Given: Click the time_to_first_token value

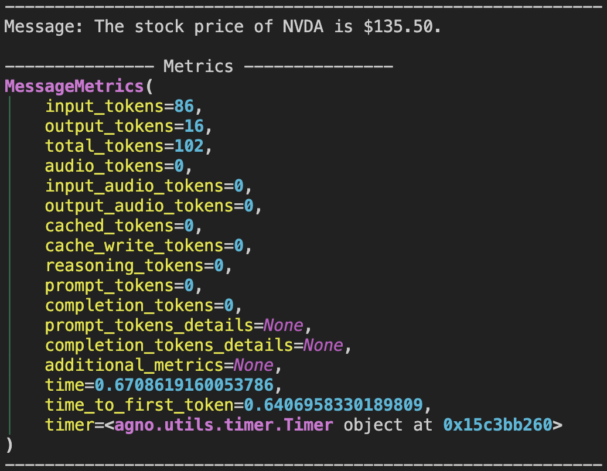Looking at the screenshot, I should coord(333,405).
